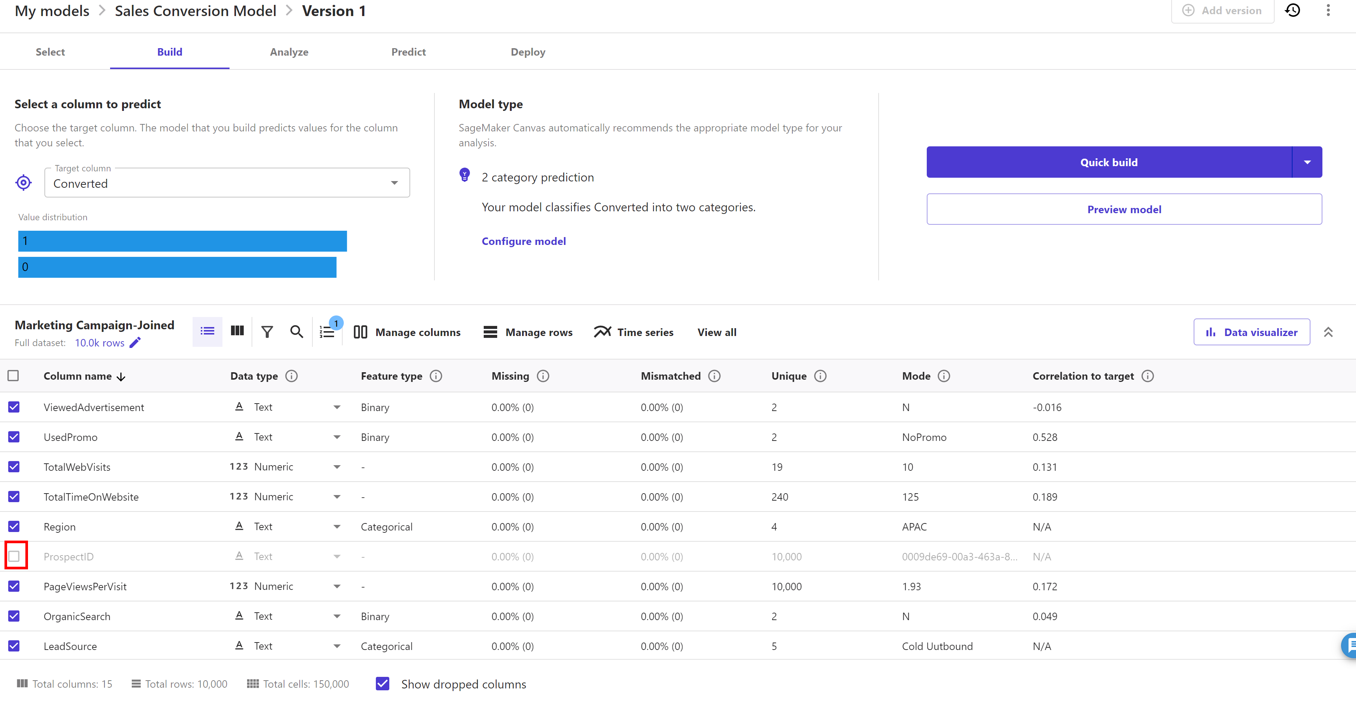Switch to list view icon
Viewport: 1356px width, 703px height.
pyautogui.click(x=208, y=331)
